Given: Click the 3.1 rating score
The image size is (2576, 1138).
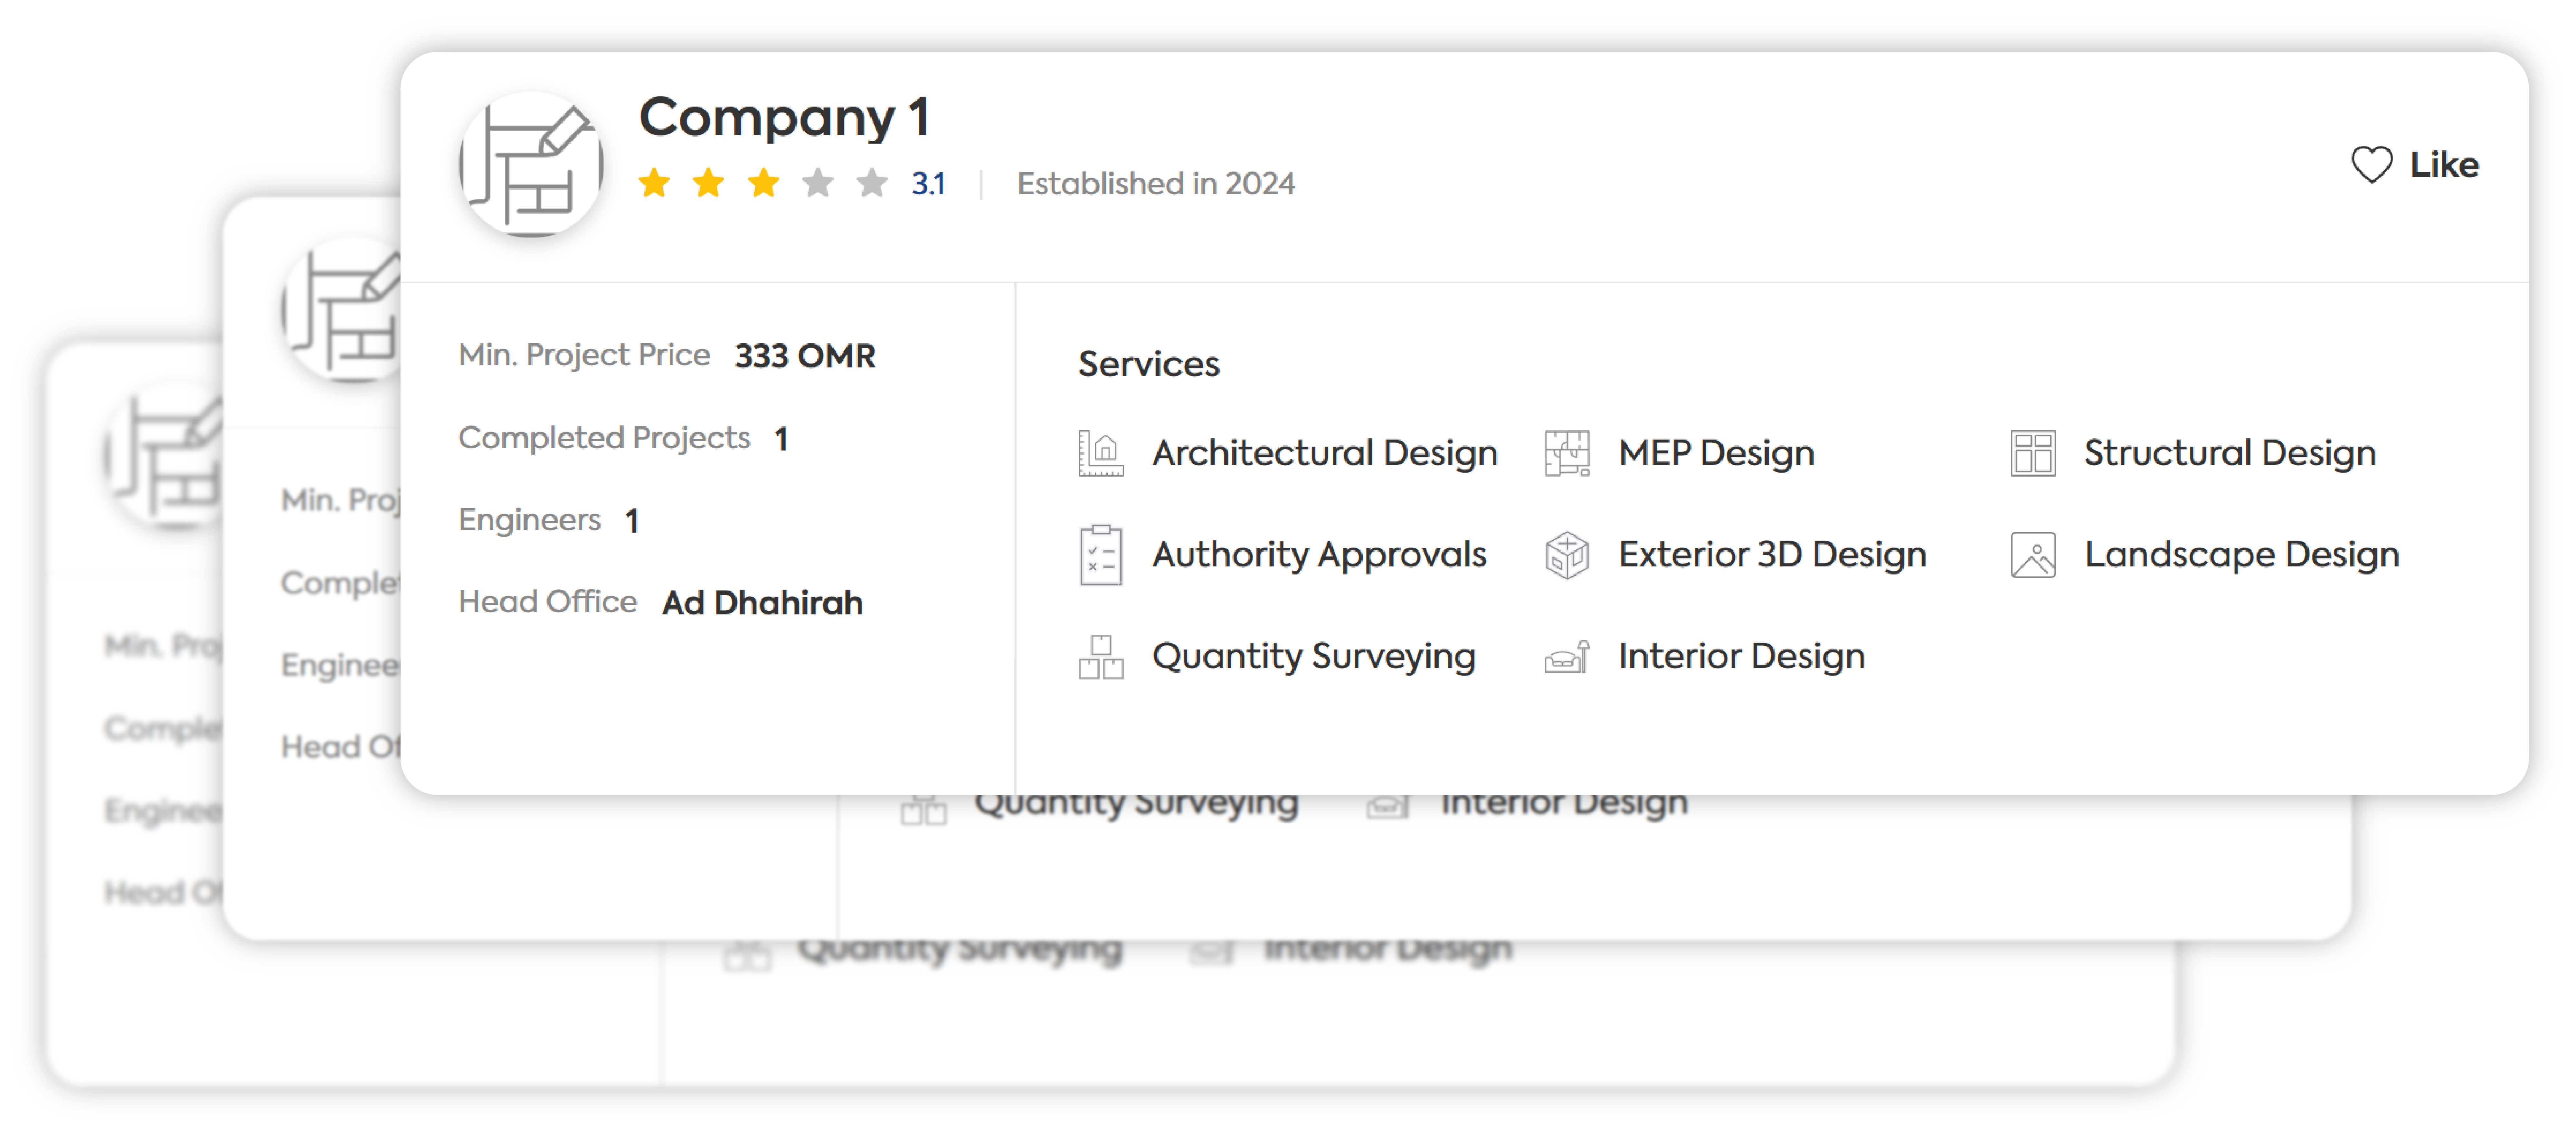Looking at the screenshot, I should (x=928, y=184).
